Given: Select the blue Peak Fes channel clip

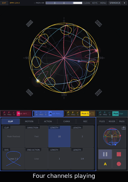Looking at the screenshot, I should click(56, 114).
